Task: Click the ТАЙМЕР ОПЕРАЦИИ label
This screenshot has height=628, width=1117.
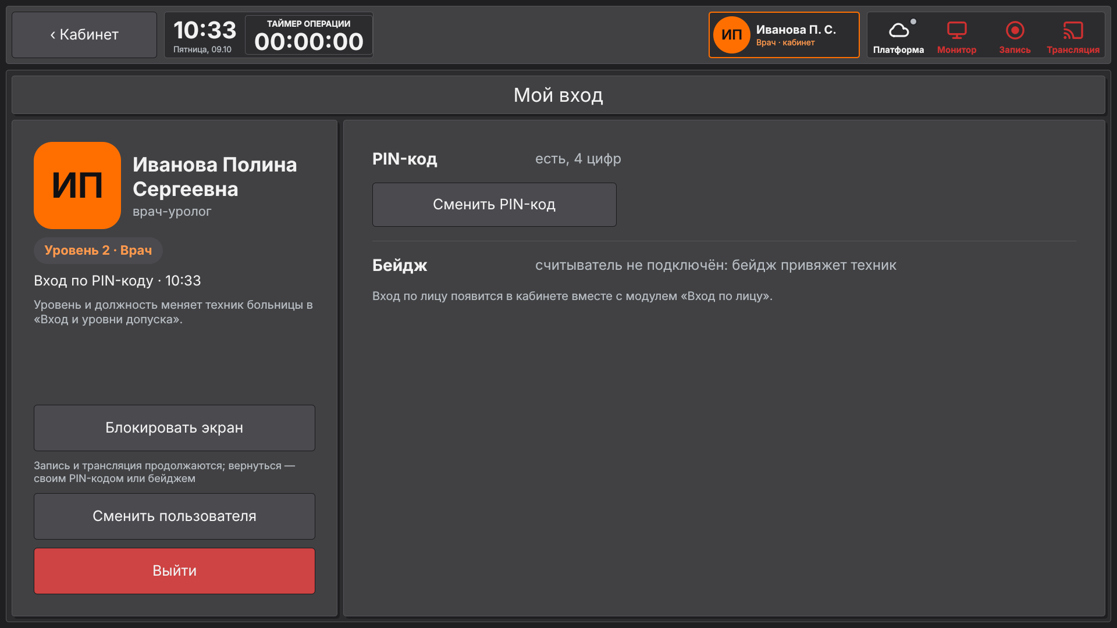Action: [x=309, y=24]
